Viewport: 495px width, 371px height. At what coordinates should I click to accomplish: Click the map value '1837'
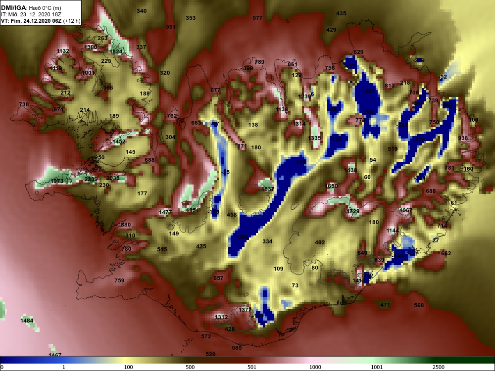pos(268,189)
